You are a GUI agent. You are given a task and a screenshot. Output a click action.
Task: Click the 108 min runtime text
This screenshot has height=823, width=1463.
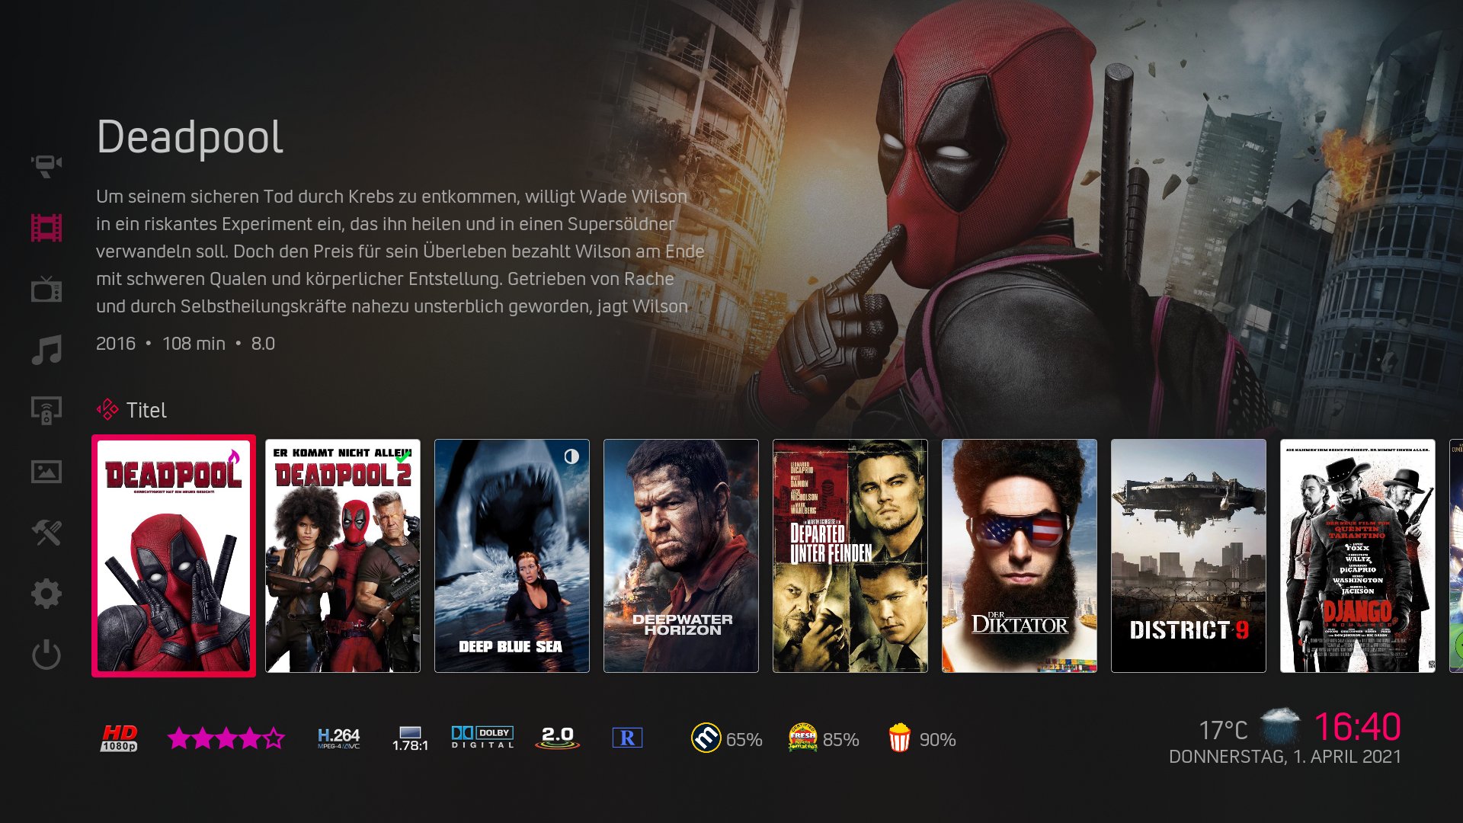pyautogui.click(x=194, y=344)
